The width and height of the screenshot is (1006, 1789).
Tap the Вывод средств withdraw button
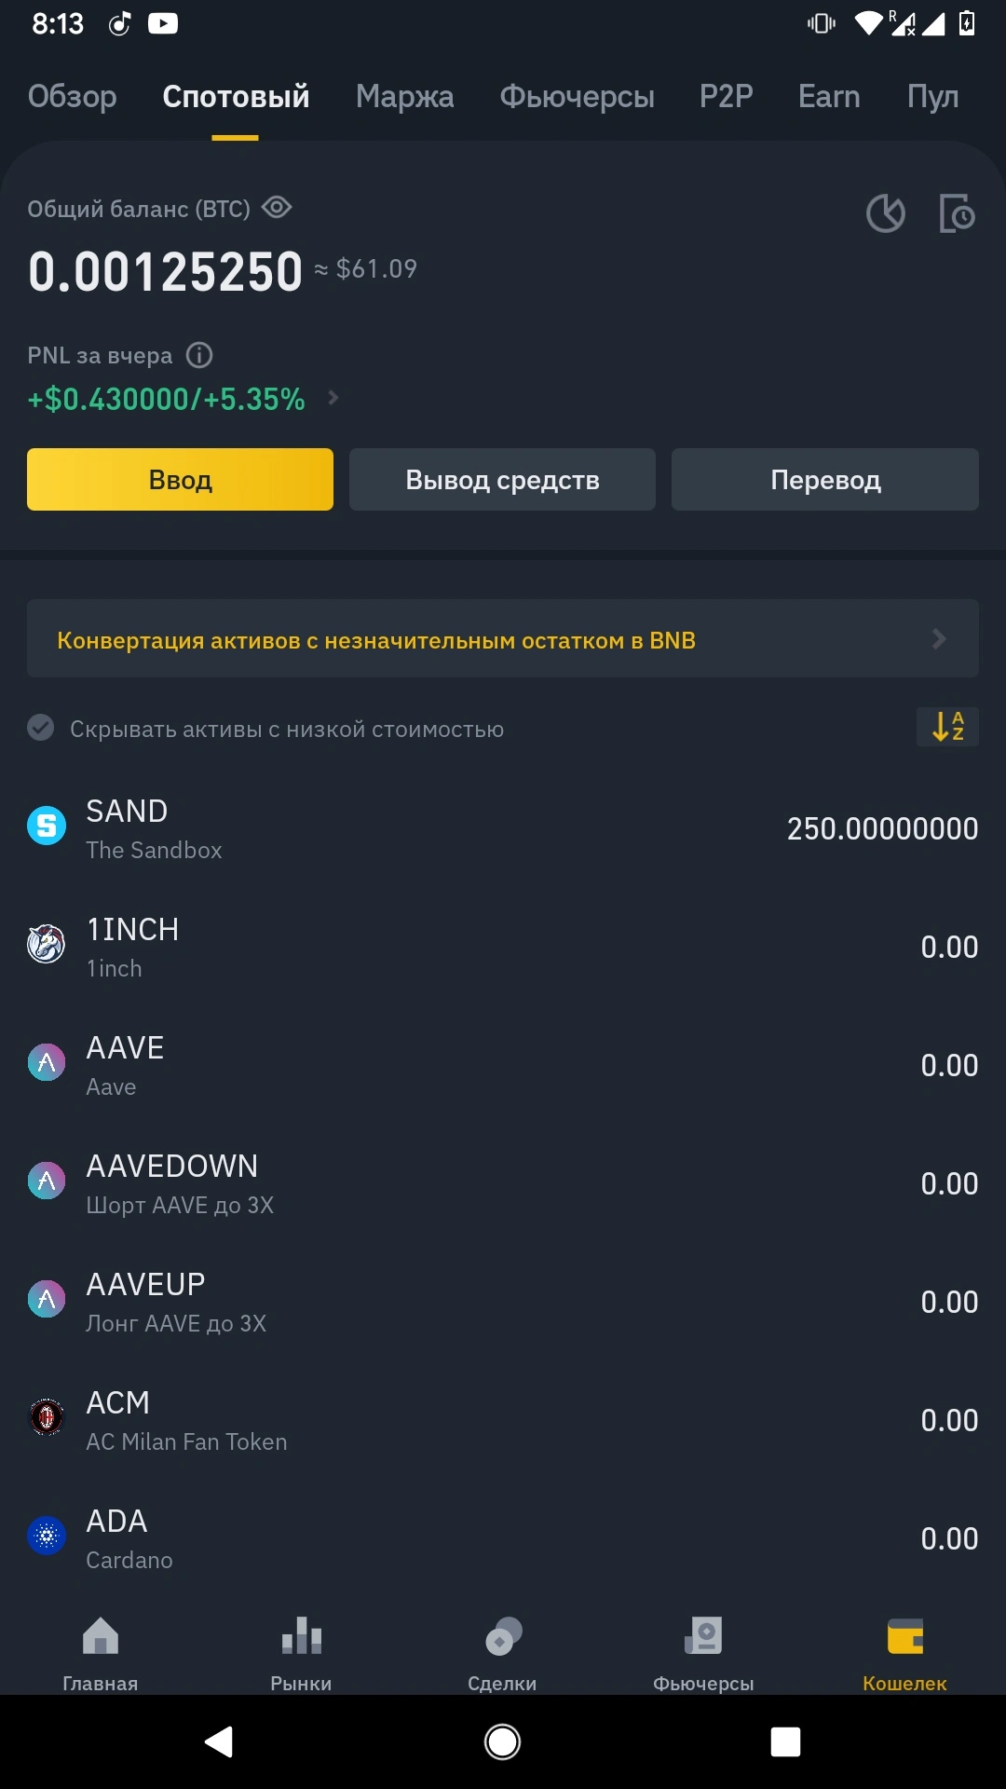click(502, 479)
